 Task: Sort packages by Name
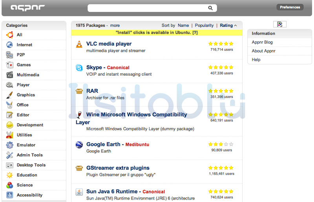[x=183, y=25]
